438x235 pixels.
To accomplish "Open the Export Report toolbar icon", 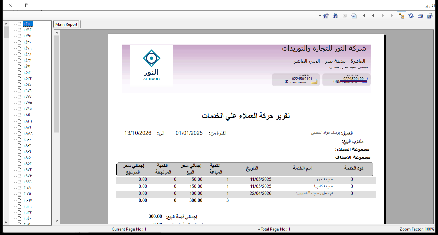I will pos(430,16).
